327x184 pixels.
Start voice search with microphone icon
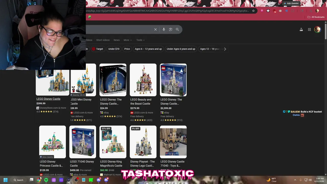164,29
